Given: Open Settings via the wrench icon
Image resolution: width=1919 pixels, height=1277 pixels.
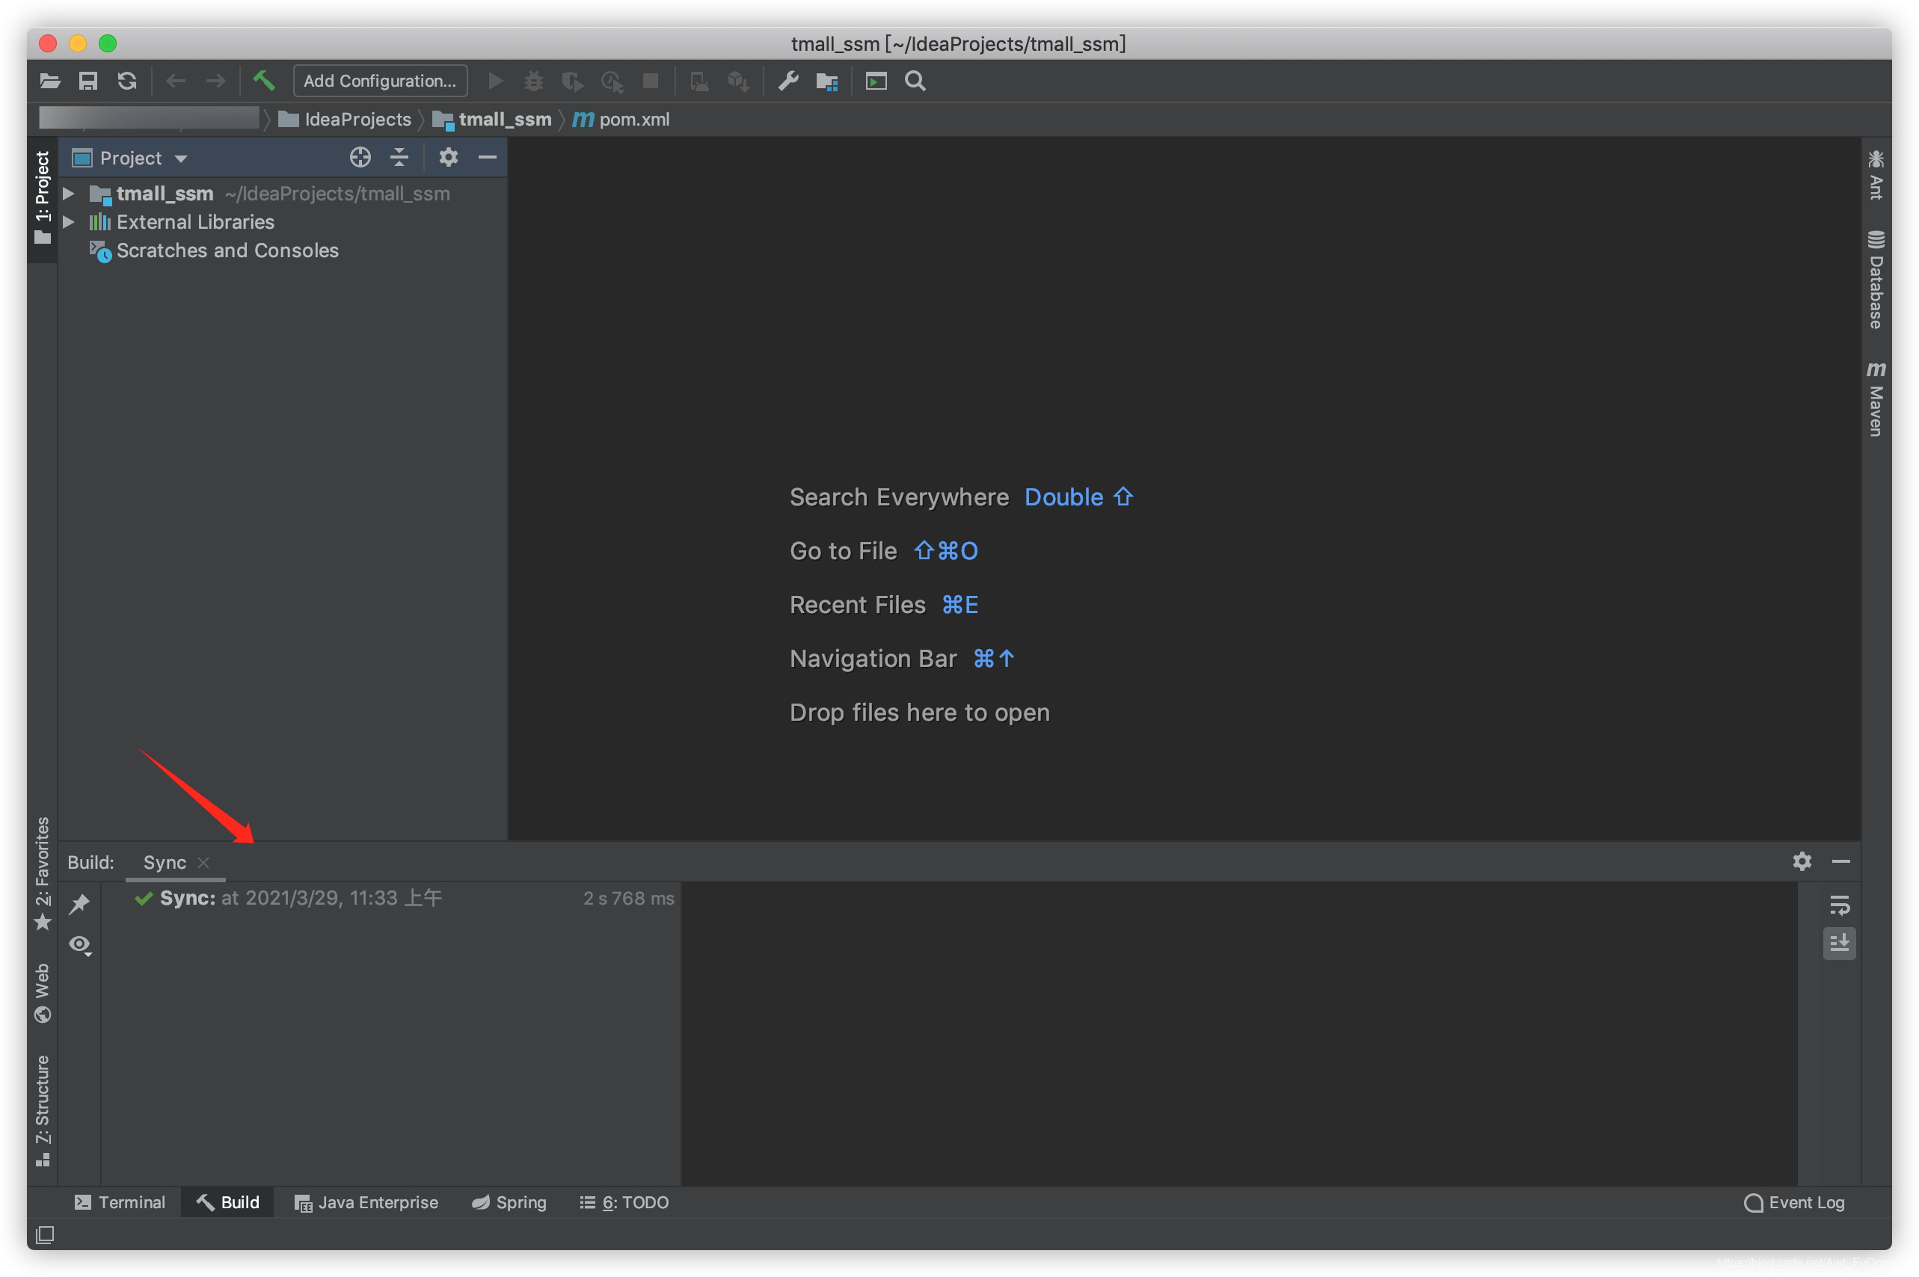Looking at the screenshot, I should click(787, 81).
